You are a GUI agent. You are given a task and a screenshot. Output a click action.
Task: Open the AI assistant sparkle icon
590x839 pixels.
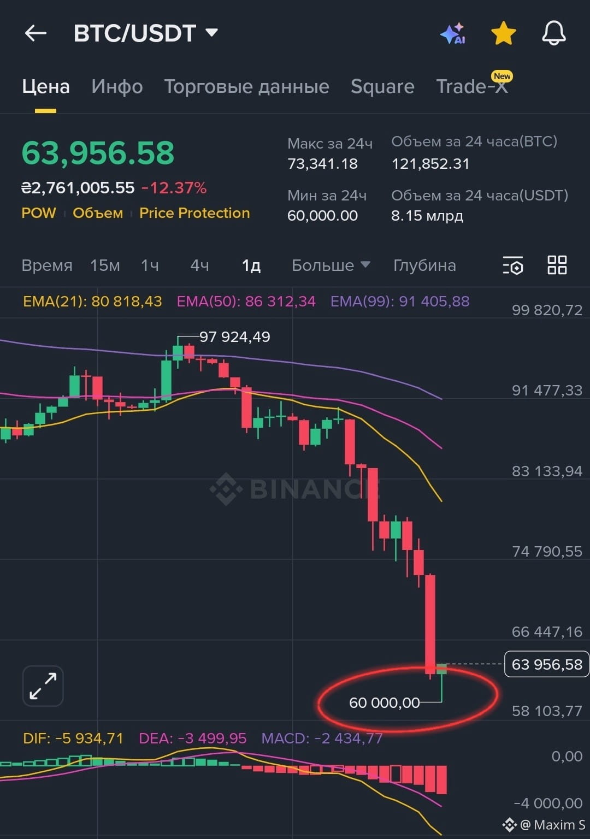pos(453,33)
